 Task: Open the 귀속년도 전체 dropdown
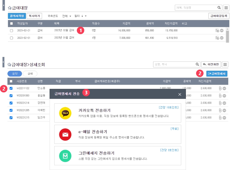tap(67, 16)
